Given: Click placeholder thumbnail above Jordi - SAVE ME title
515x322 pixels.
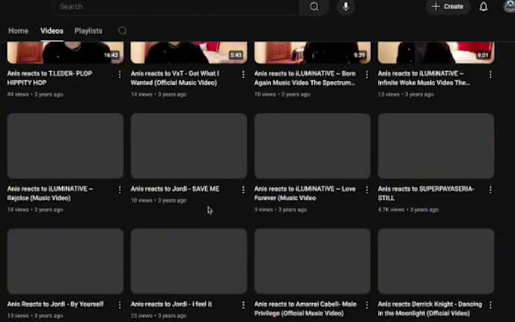Looking at the screenshot, I should tap(189, 146).
